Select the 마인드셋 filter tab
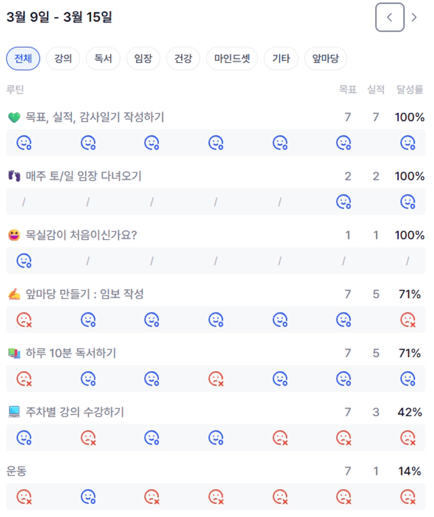434x517 pixels. point(232,59)
